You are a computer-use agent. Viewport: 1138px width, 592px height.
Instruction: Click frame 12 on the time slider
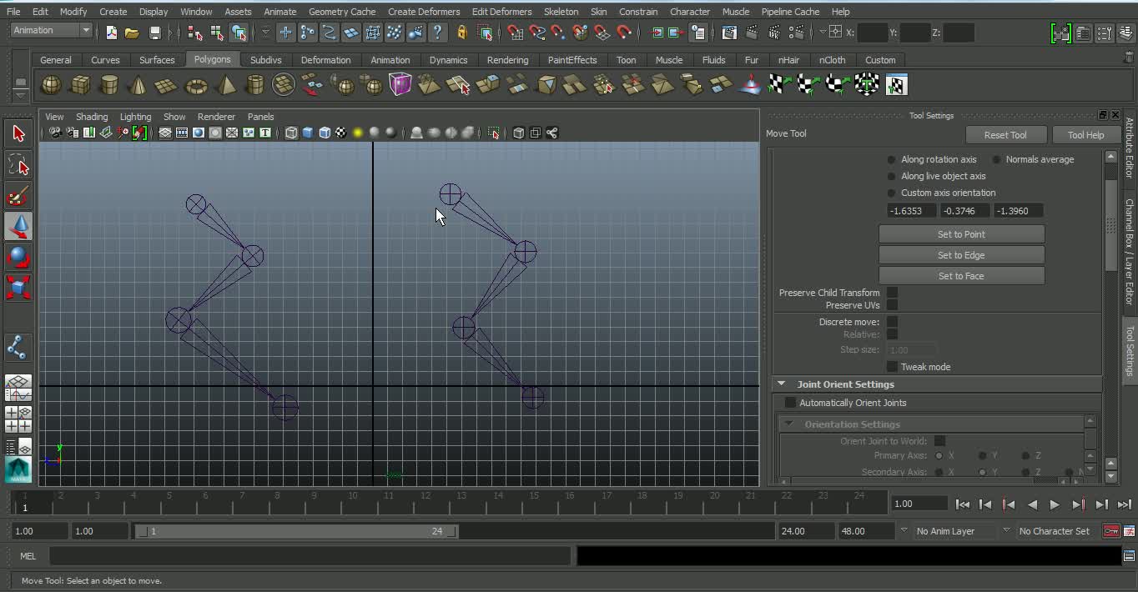(425, 501)
